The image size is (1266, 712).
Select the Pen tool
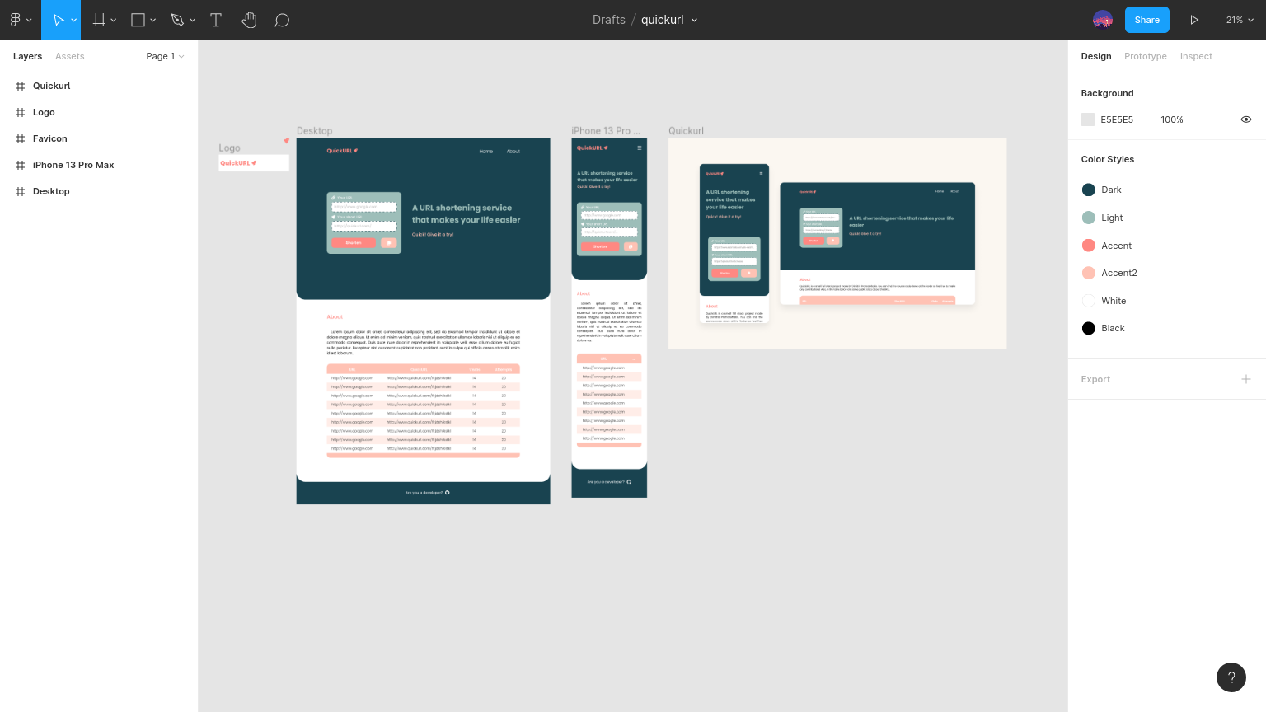(x=177, y=20)
